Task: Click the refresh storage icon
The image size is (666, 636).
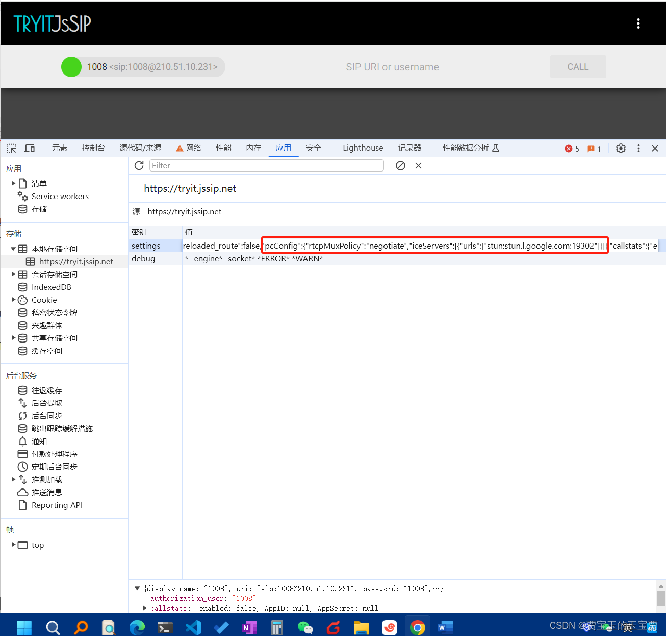Action: point(139,165)
